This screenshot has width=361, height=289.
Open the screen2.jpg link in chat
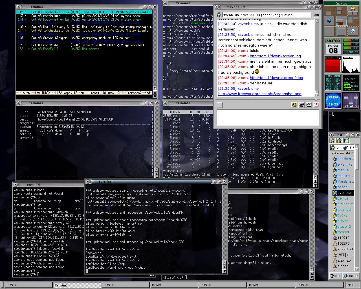[276, 78]
